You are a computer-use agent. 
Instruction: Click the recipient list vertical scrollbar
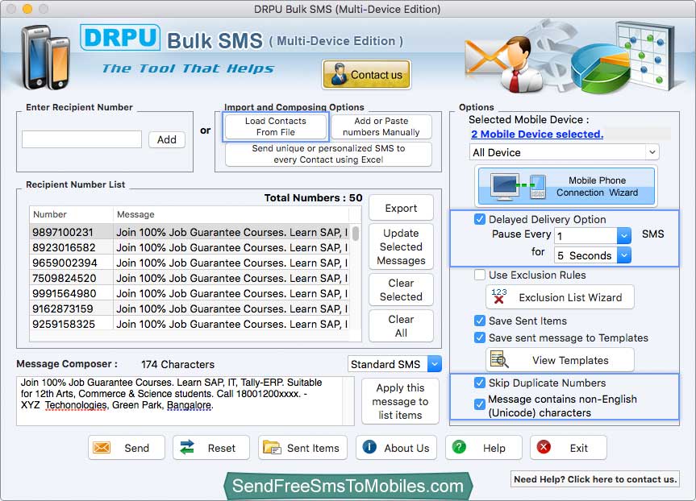click(356, 234)
